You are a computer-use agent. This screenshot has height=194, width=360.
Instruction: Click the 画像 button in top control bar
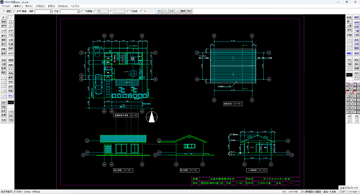tap(183, 11)
